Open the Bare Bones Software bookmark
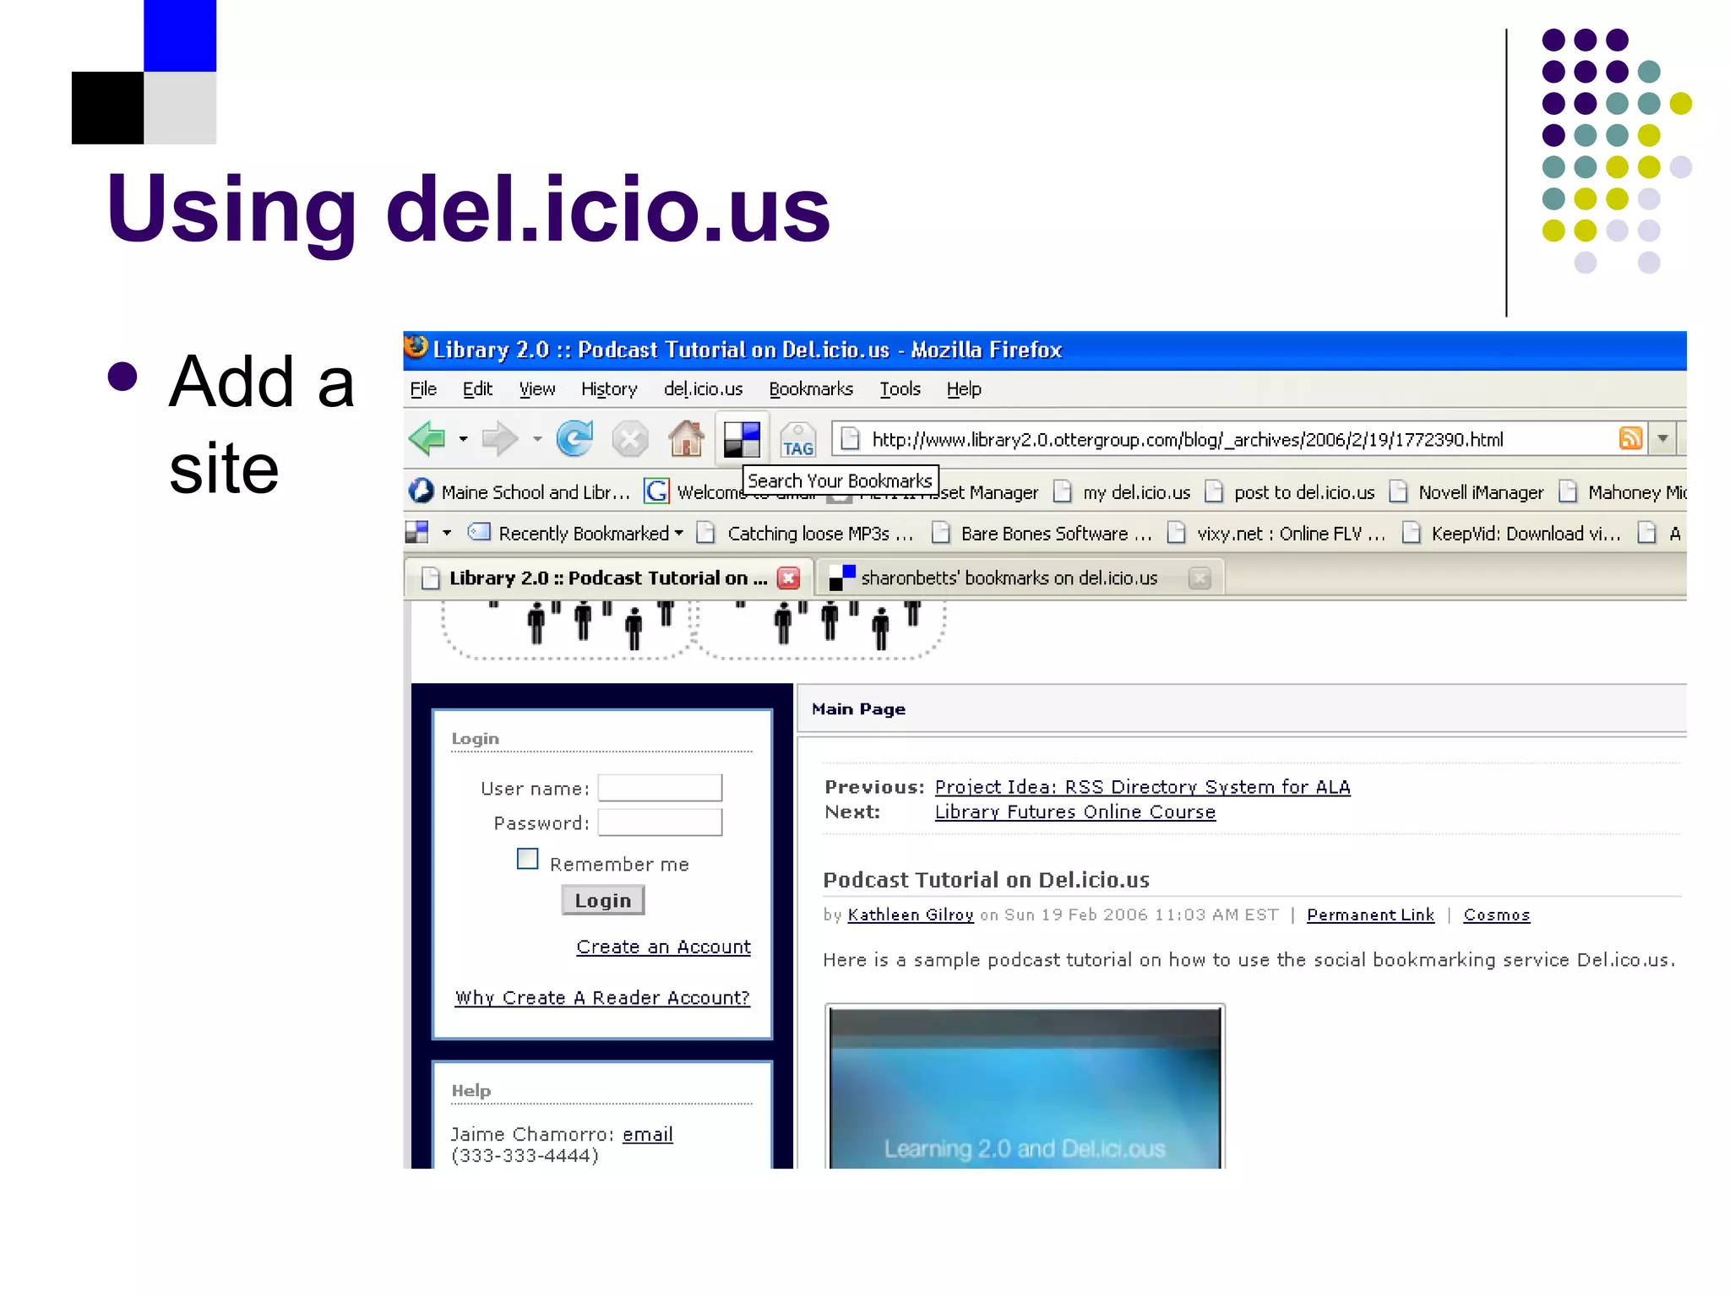The height and width of the screenshot is (1297, 1730). pos(1042,533)
